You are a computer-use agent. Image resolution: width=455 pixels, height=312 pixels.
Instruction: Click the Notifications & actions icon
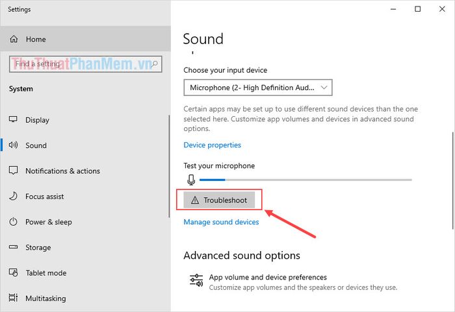click(x=14, y=171)
